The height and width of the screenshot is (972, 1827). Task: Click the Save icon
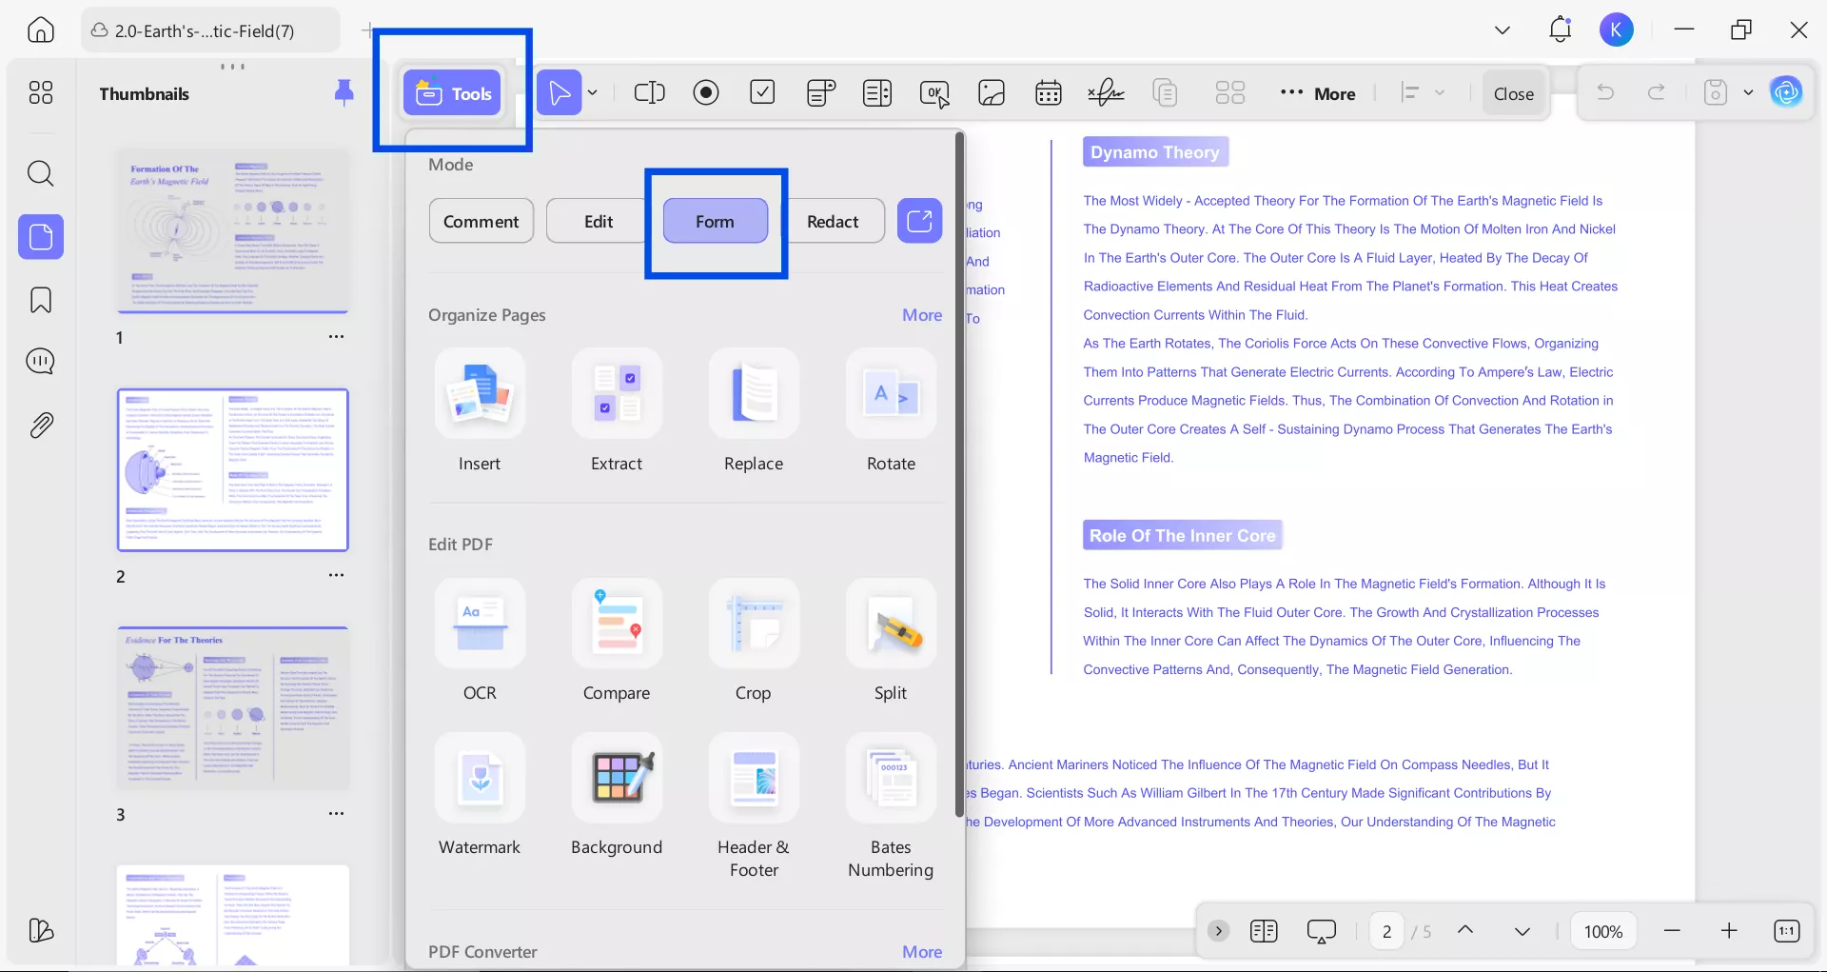pyautogui.click(x=1716, y=92)
